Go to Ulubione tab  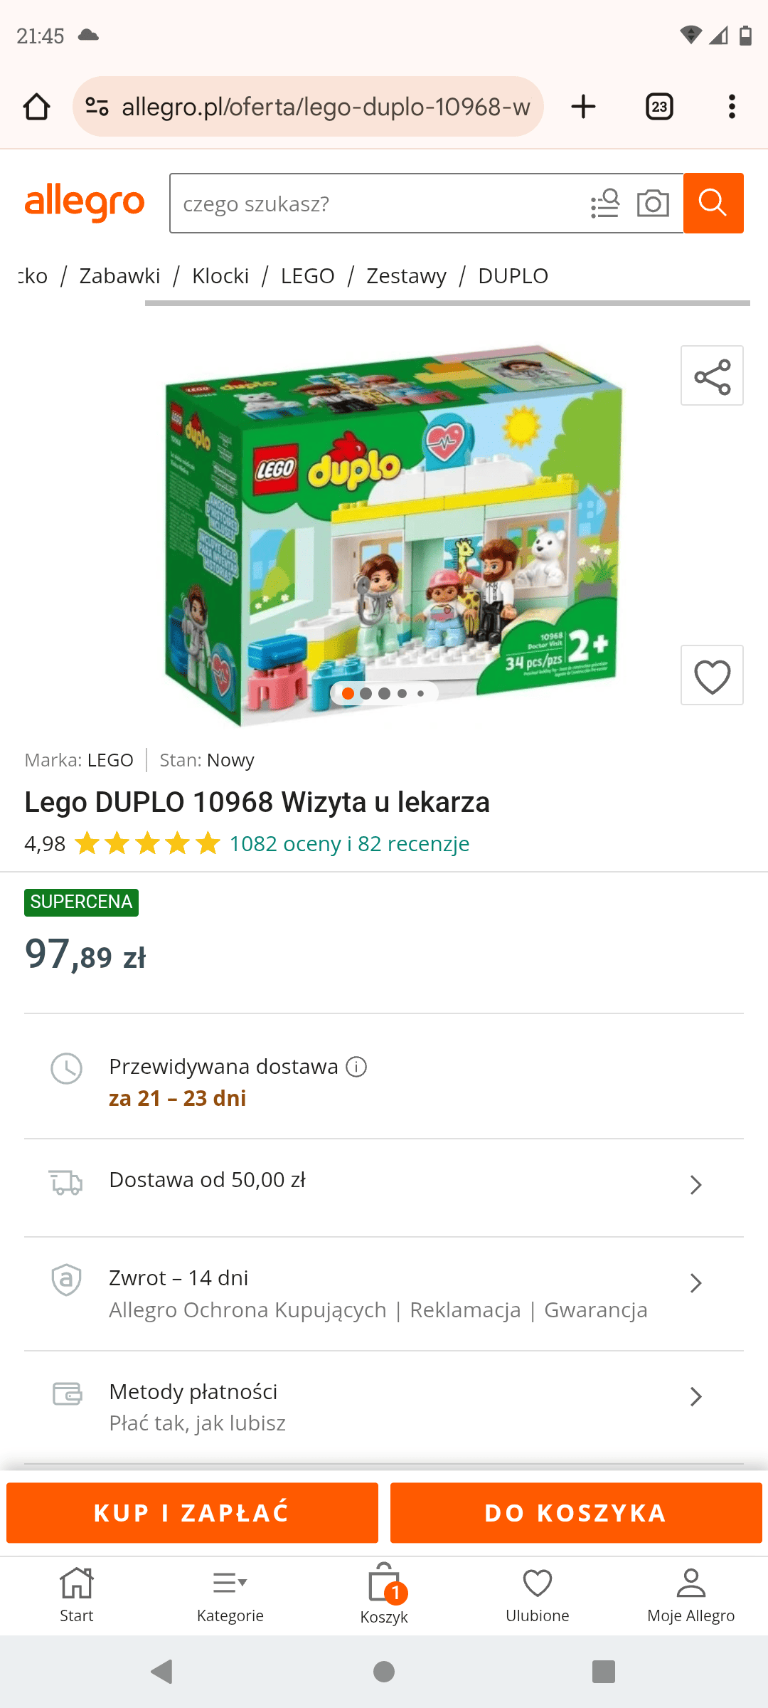click(538, 1595)
